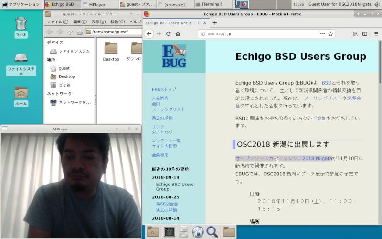The width and height of the screenshot is (382, 239).
Task: Open magnifier search app in dock
Action: click(212, 232)
